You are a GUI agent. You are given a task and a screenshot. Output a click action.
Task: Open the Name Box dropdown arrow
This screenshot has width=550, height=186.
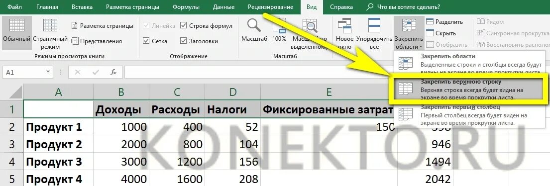pos(48,72)
